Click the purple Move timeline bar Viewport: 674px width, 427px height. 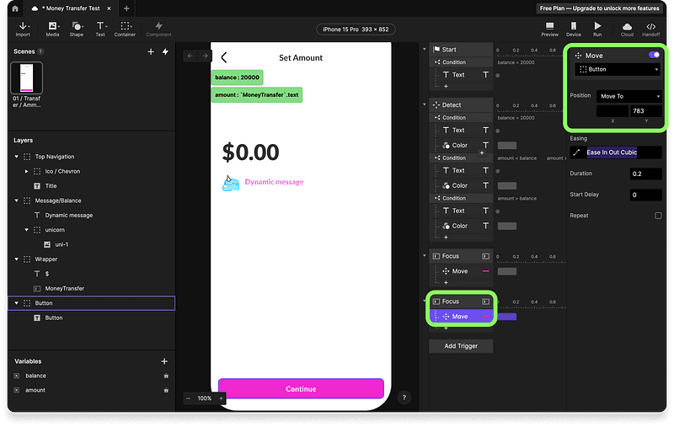507,317
